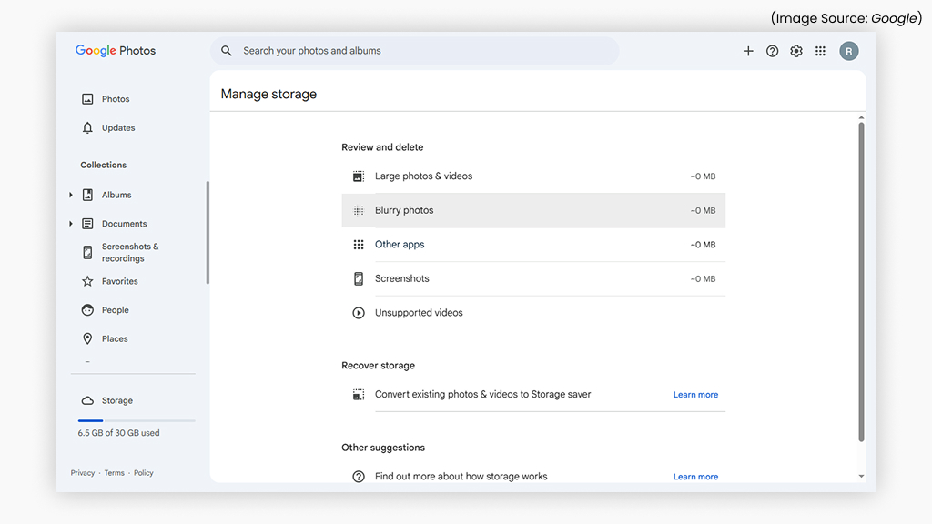The height and width of the screenshot is (524, 932).
Task: Expand the Documents tree item
Action: pyautogui.click(x=71, y=223)
